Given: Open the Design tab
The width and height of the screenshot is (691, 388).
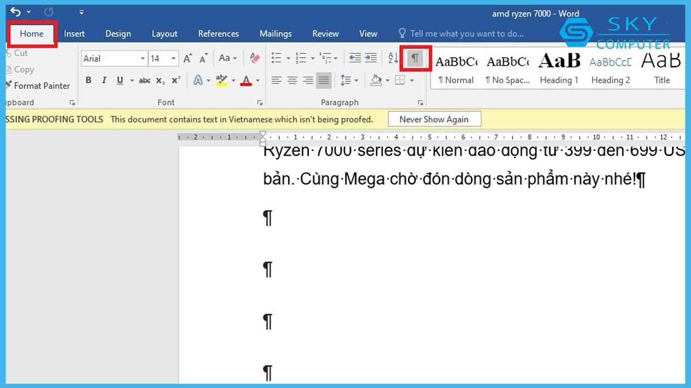Looking at the screenshot, I should (x=118, y=33).
